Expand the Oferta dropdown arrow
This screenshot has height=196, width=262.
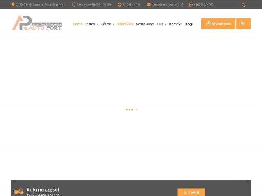coord(114,24)
